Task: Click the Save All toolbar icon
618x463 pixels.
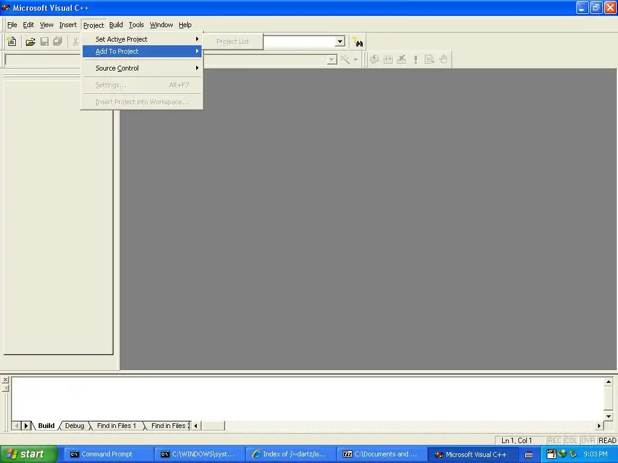Action: pos(58,42)
